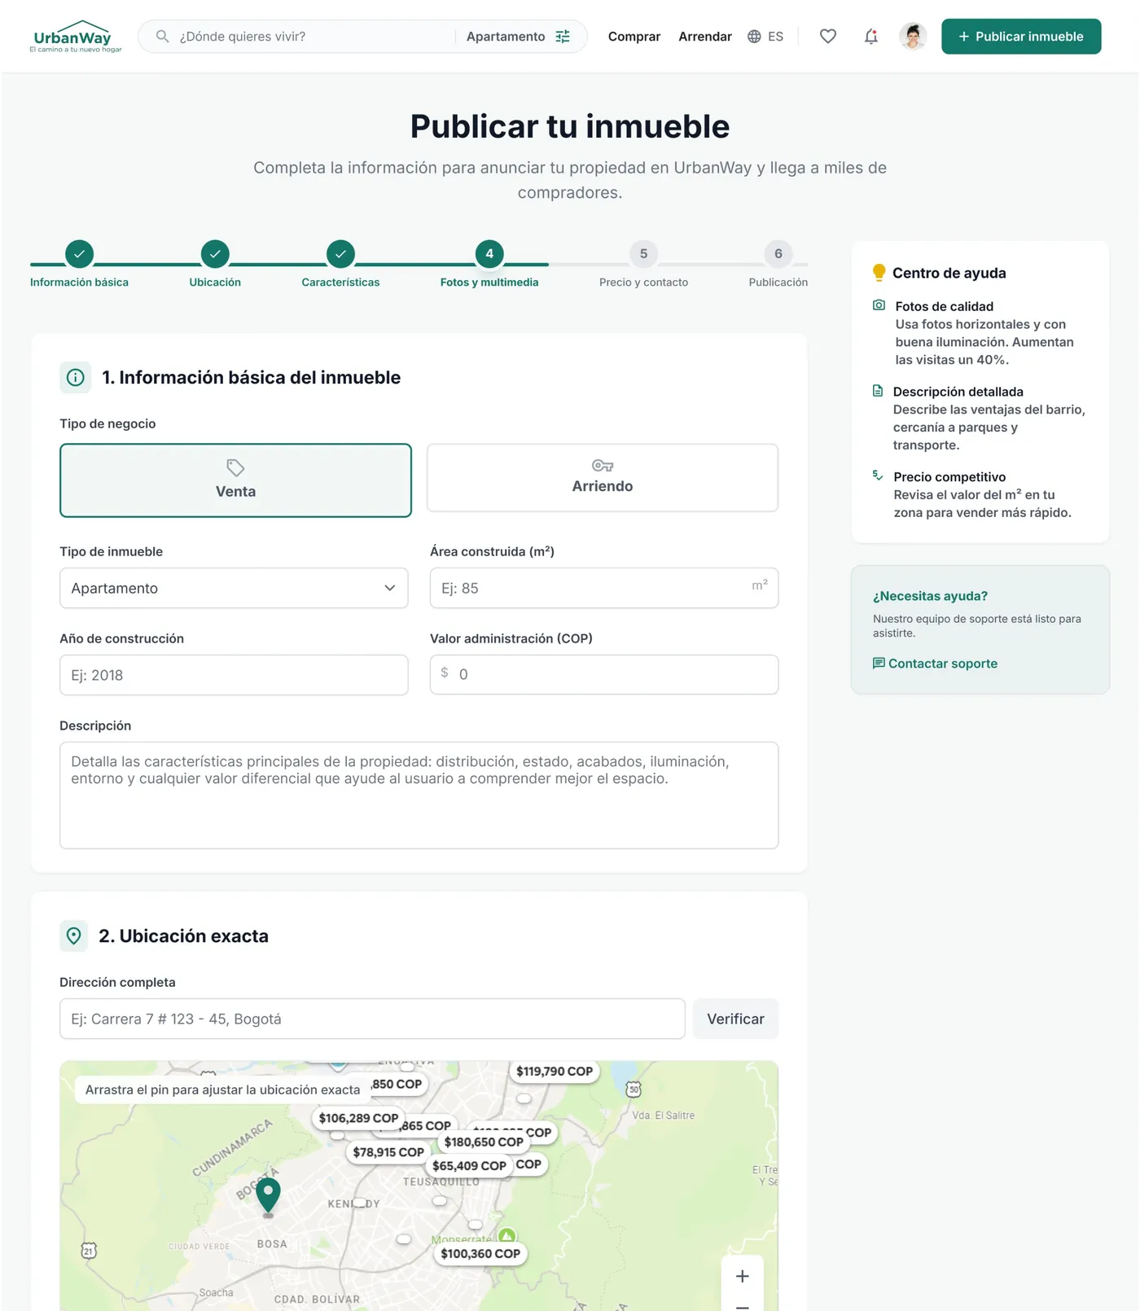Open notifications bell icon

tap(871, 37)
